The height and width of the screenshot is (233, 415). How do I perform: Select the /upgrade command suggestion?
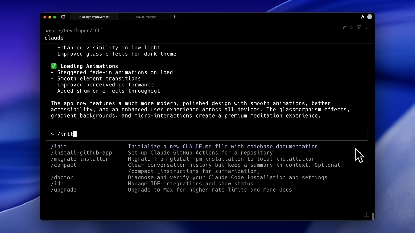pyautogui.click(x=171, y=190)
